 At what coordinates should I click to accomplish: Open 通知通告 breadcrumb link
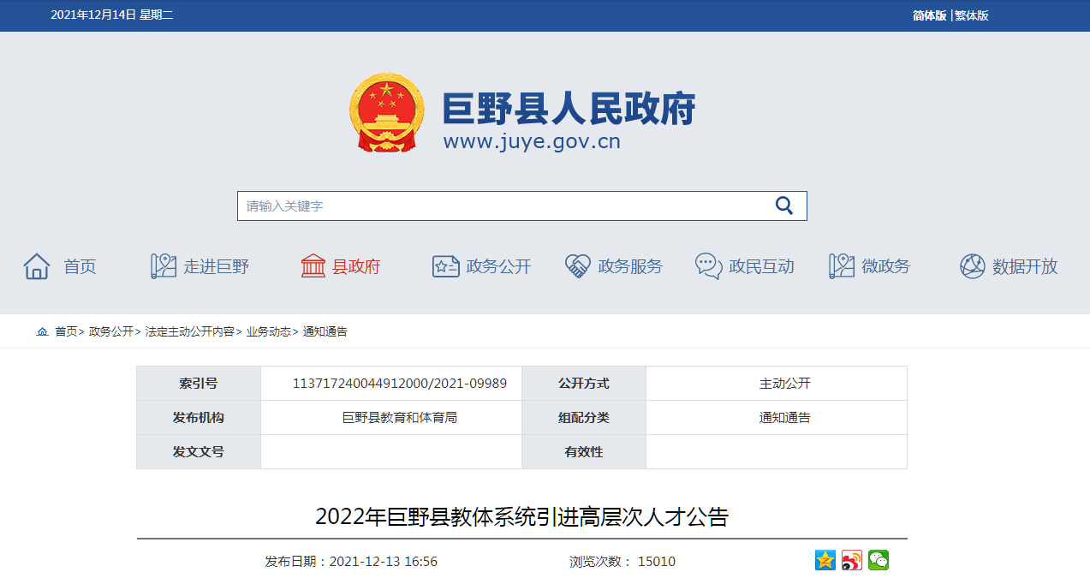pyautogui.click(x=325, y=331)
